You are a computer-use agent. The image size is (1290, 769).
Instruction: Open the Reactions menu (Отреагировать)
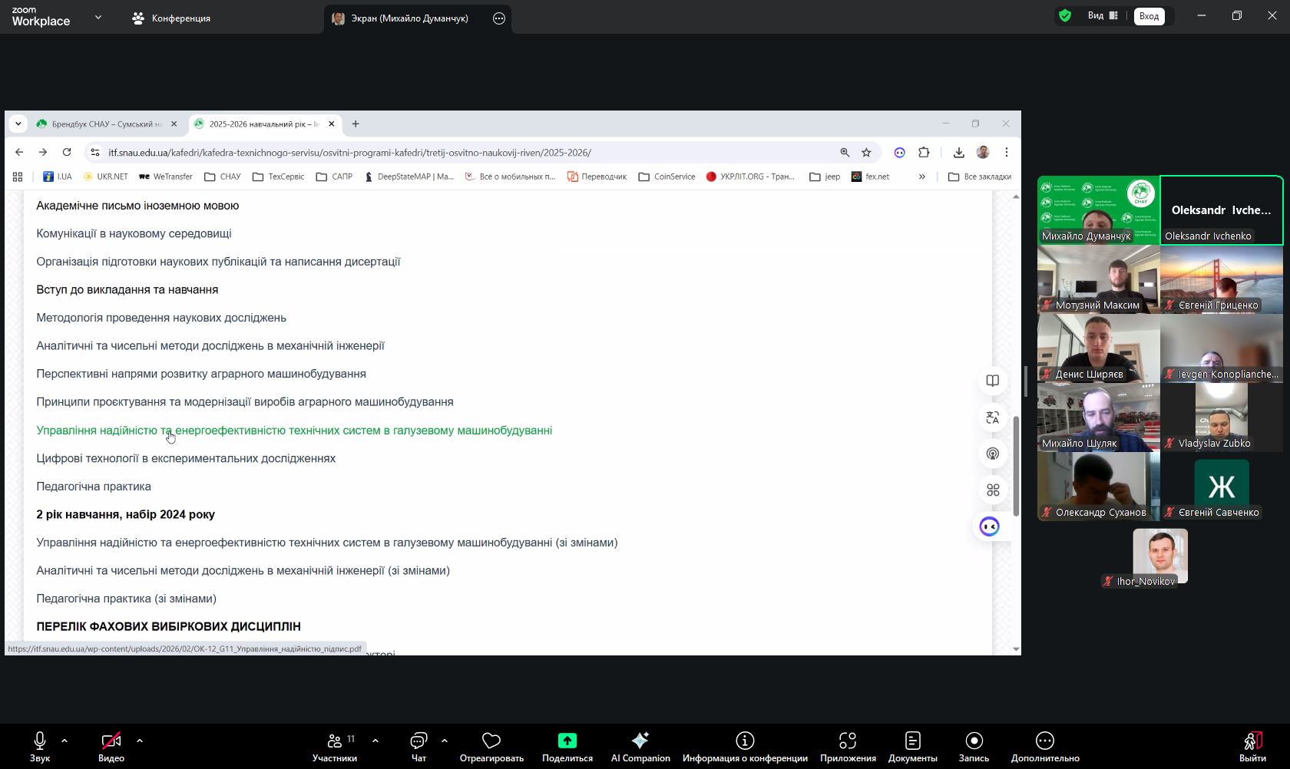(491, 746)
